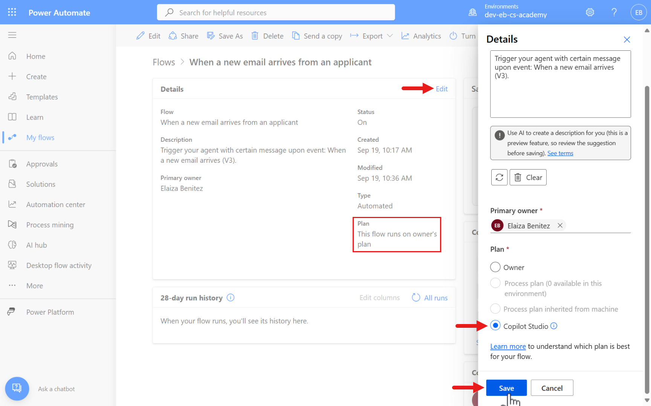Open Solutions from the left navigation
651x406 pixels.
pyautogui.click(x=41, y=184)
